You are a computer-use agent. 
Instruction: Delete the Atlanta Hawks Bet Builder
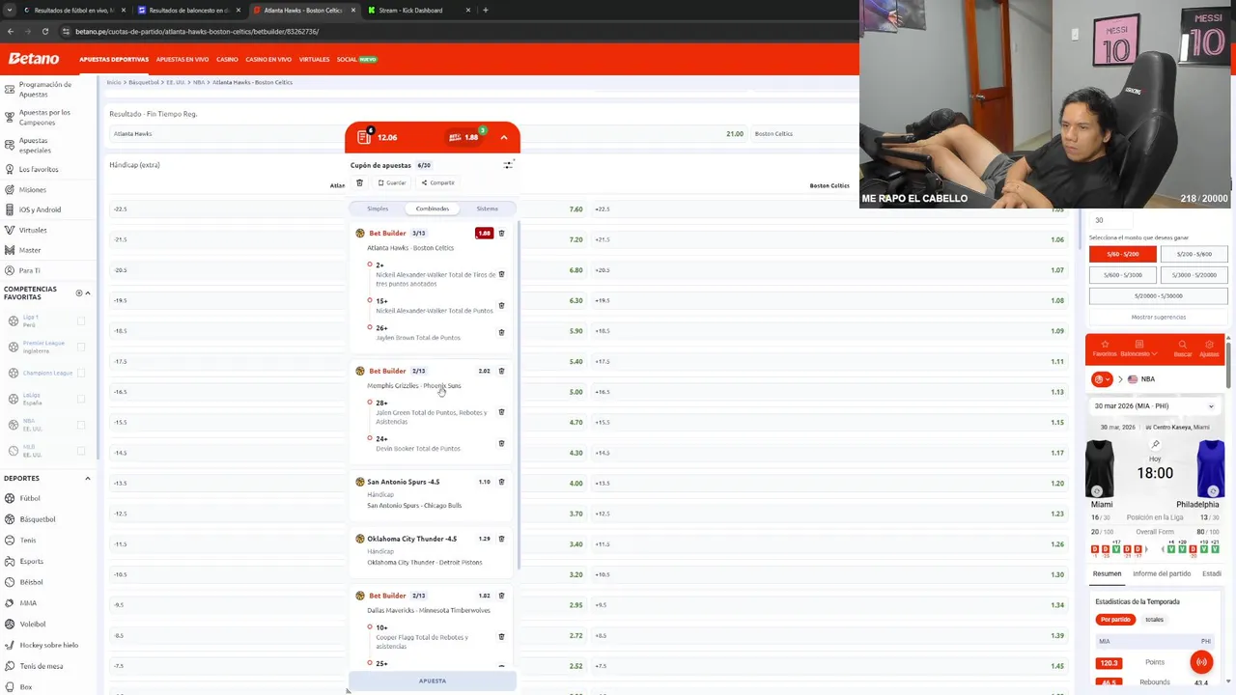(x=501, y=233)
